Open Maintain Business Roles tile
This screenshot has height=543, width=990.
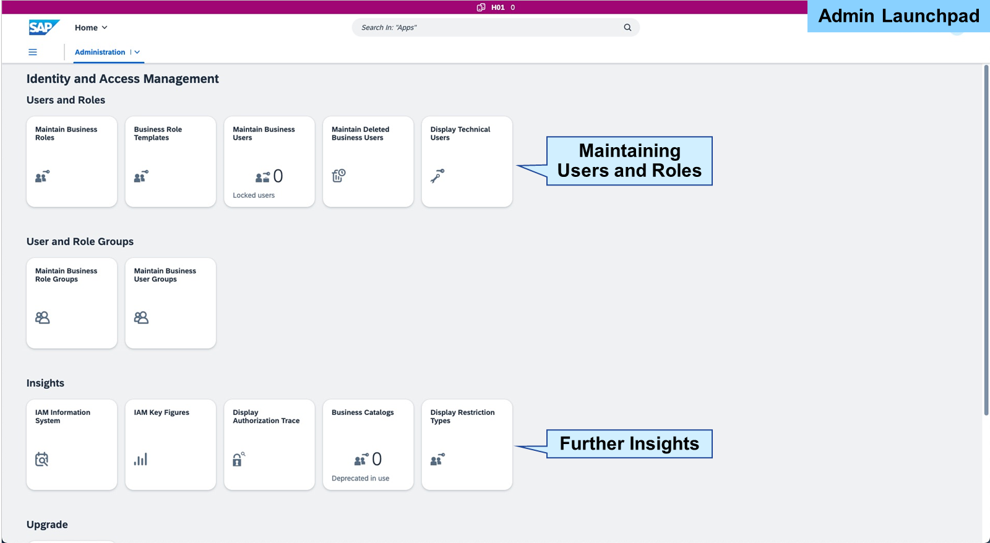pyautogui.click(x=72, y=161)
